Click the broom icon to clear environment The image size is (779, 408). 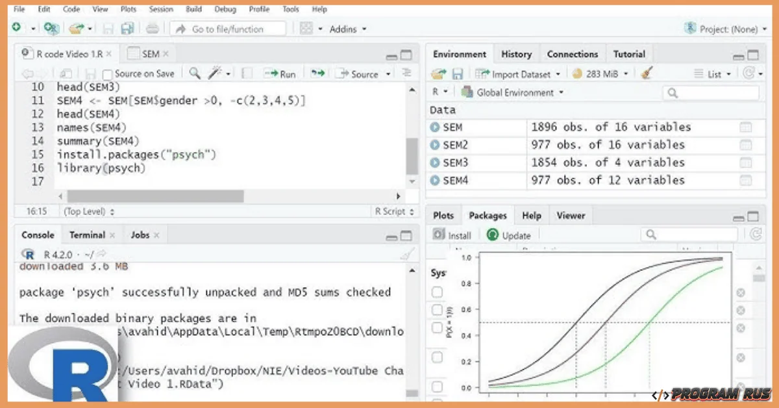(646, 74)
